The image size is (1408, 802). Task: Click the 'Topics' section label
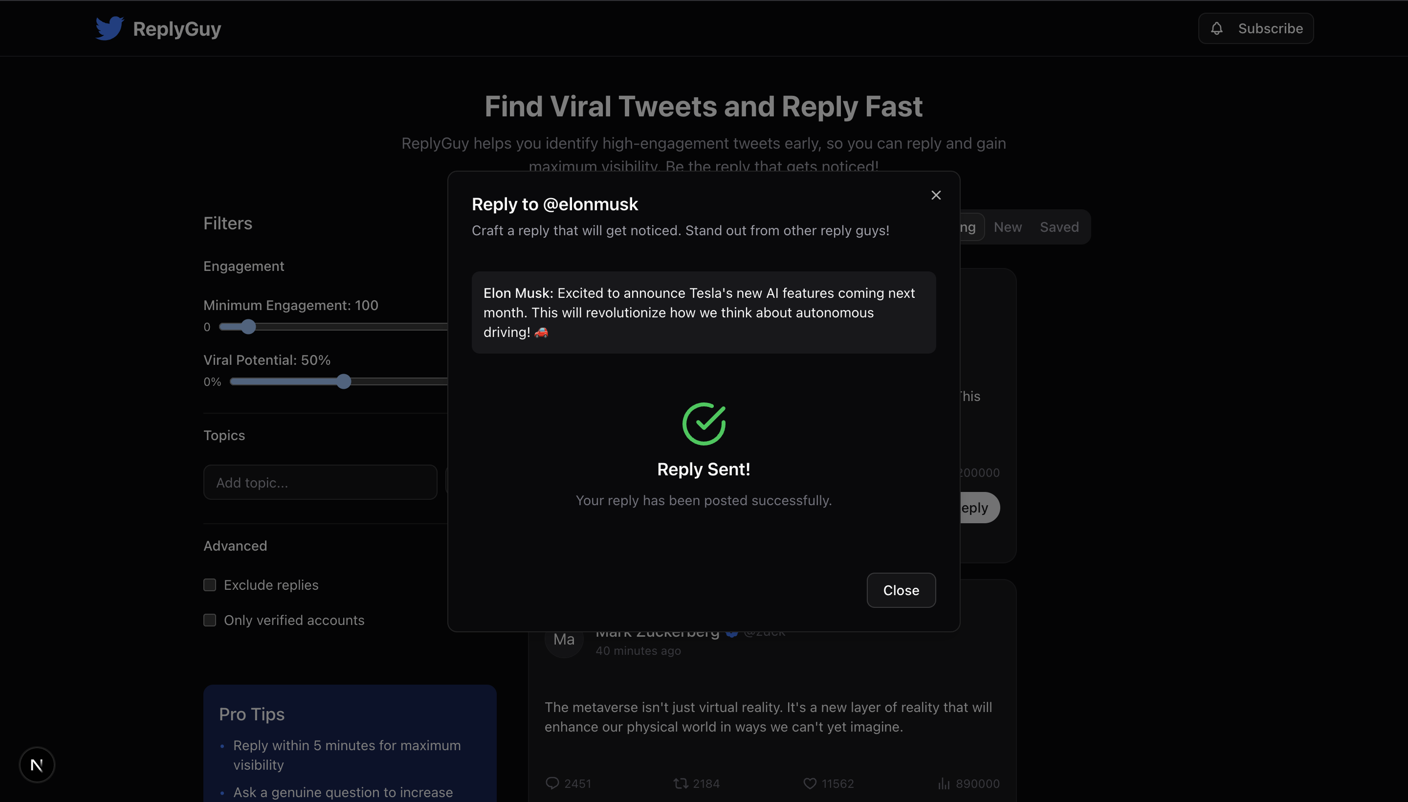click(224, 435)
